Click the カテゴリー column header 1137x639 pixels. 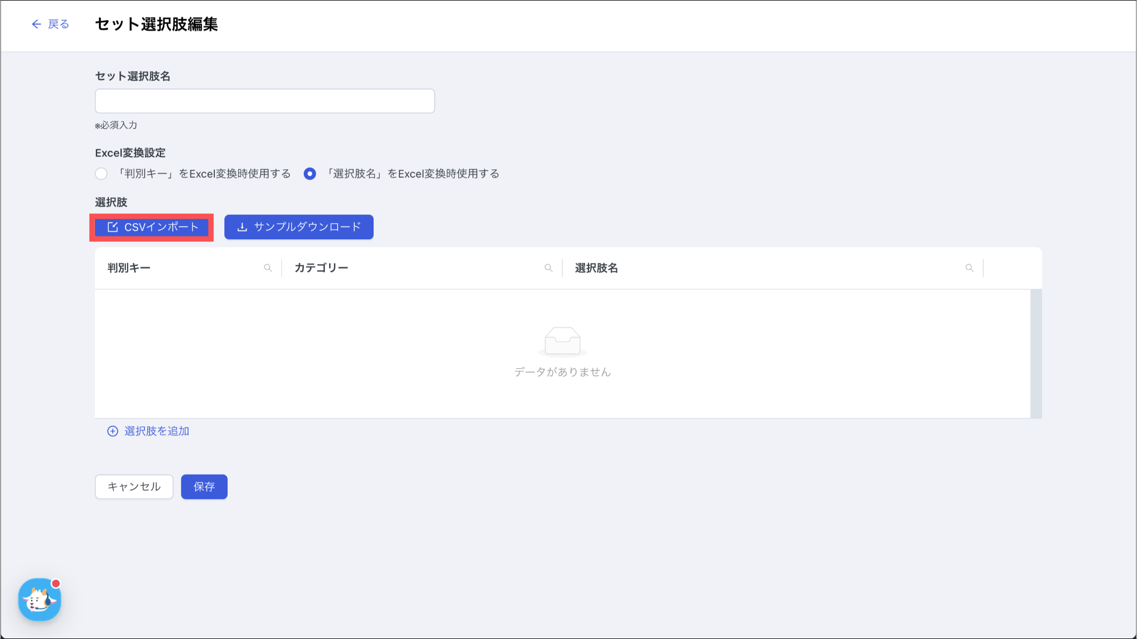coord(321,268)
